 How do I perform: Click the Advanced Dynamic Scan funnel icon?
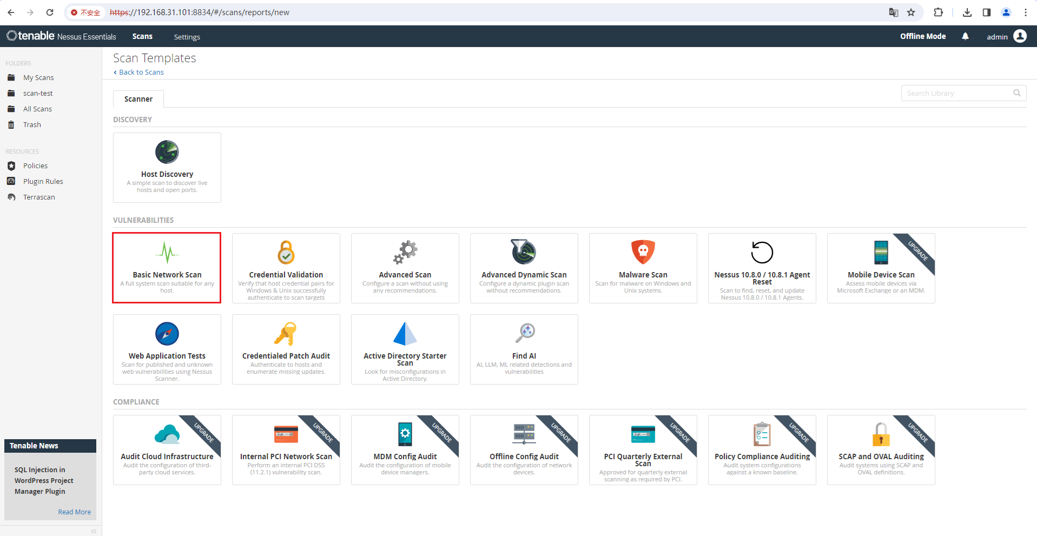pos(524,252)
